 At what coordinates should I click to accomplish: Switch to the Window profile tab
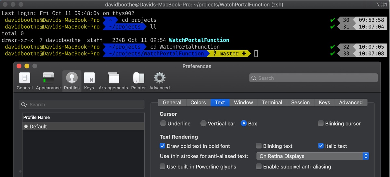[x=243, y=102]
